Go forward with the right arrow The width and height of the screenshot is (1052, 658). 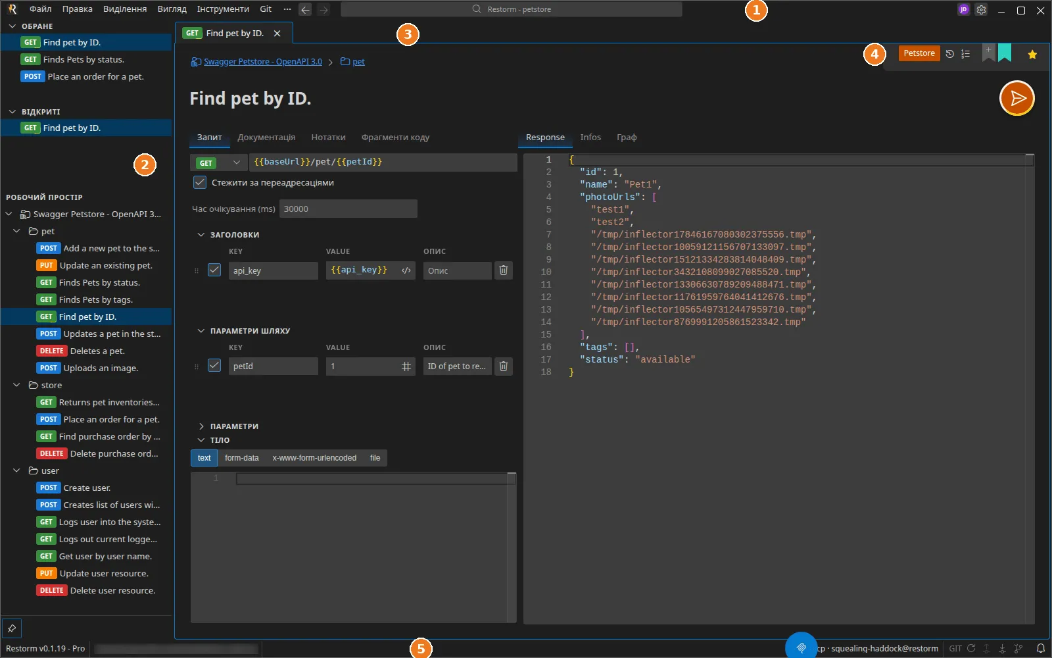323,10
